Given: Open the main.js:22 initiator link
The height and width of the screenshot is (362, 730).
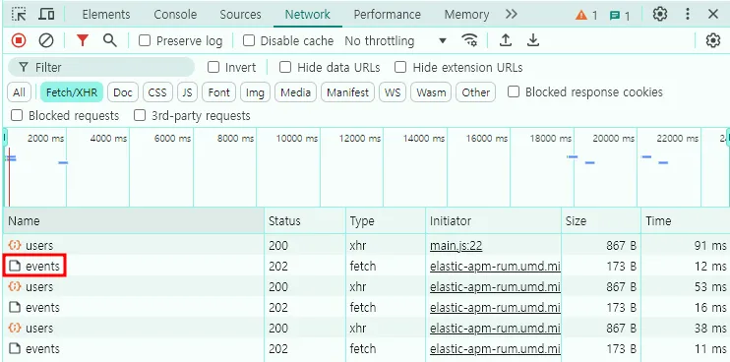Looking at the screenshot, I should pyautogui.click(x=456, y=246).
